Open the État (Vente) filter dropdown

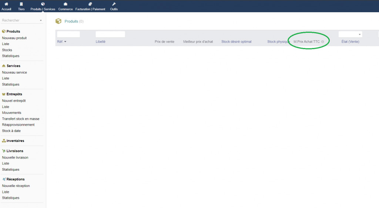coord(350,34)
